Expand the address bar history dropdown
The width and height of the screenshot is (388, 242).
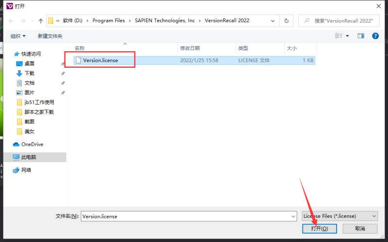coord(273,21)
